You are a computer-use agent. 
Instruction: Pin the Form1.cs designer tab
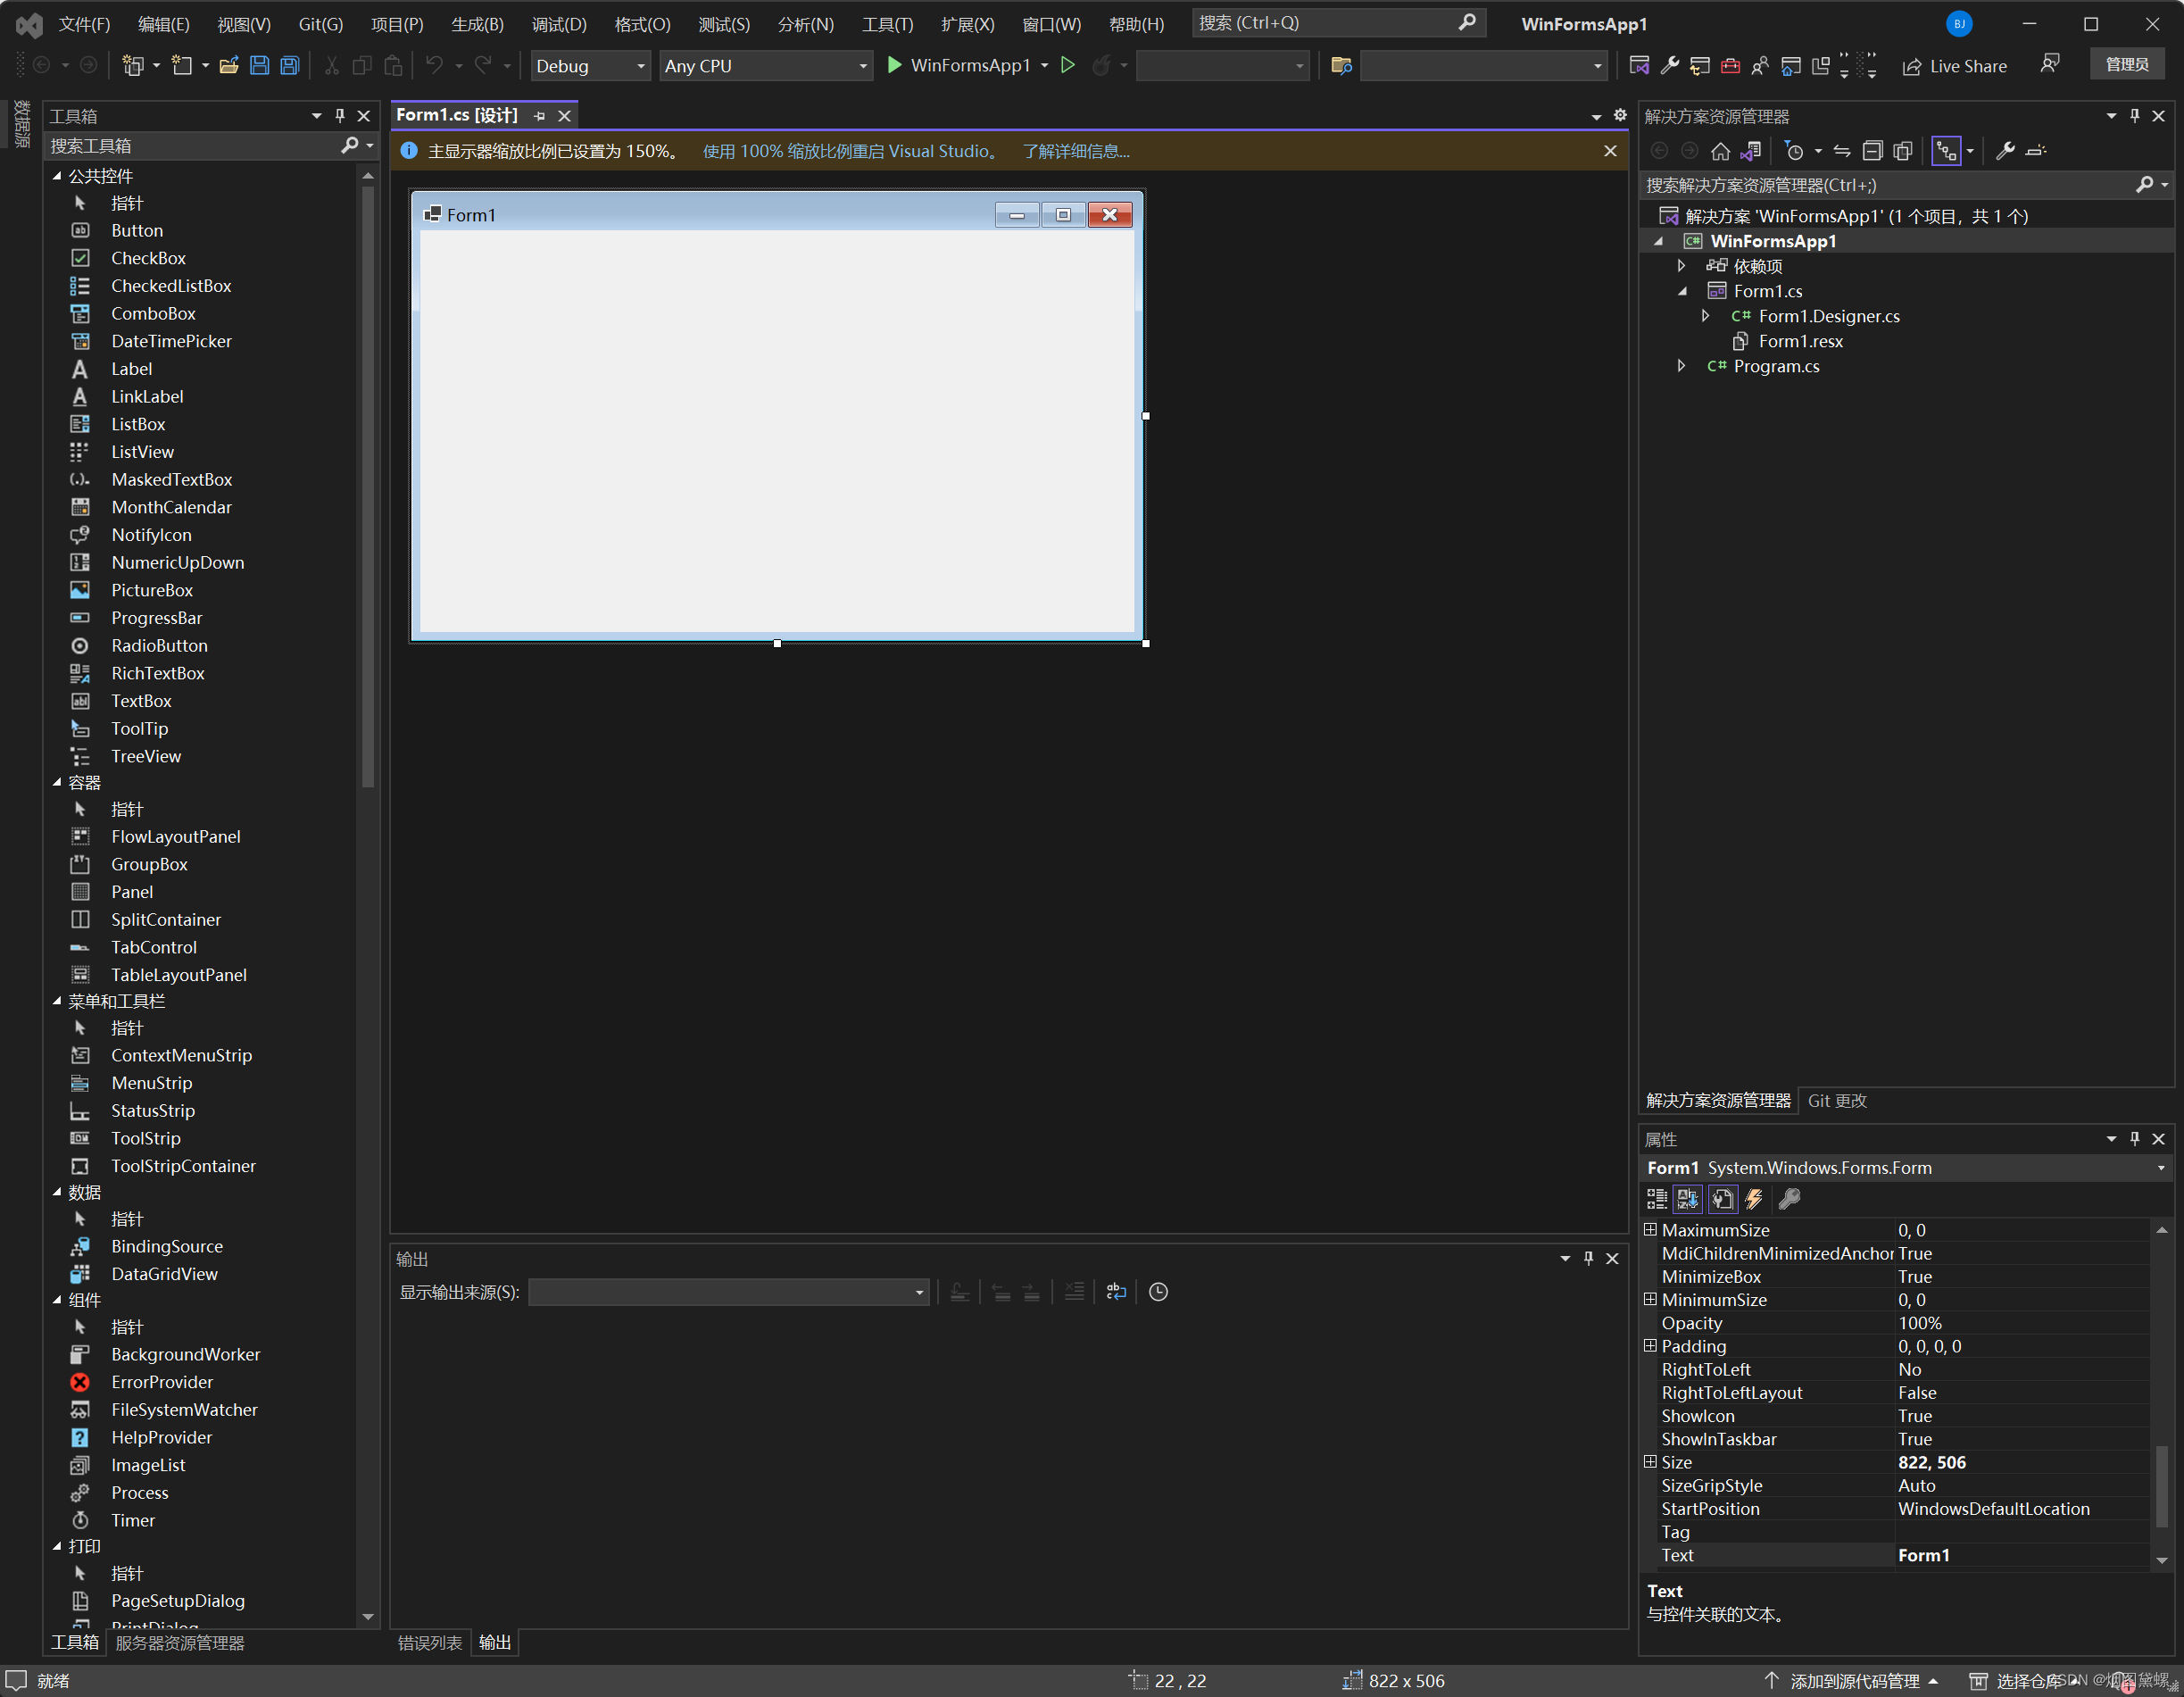[x=539, y=116]
